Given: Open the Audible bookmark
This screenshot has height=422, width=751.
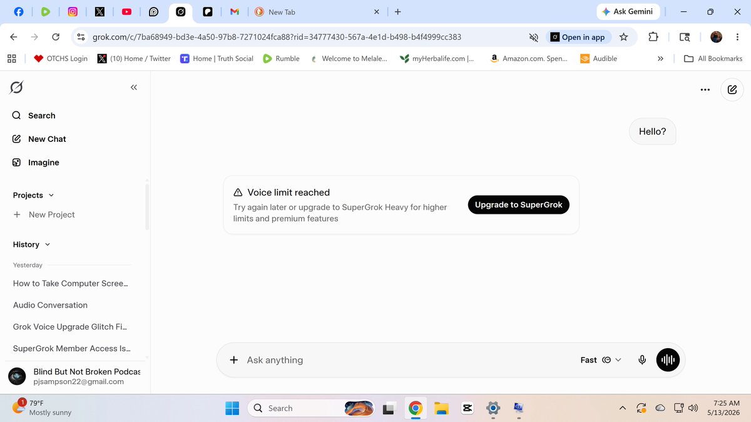Looking at the screenshot, I should (598, 59).
